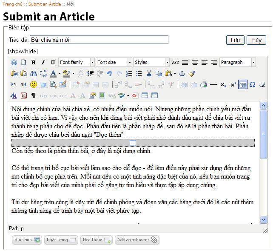Image resolution: width=273 pixels, height=251 pixels.
Task: Open text color picker arrow
Action: [x=60, y=73]
